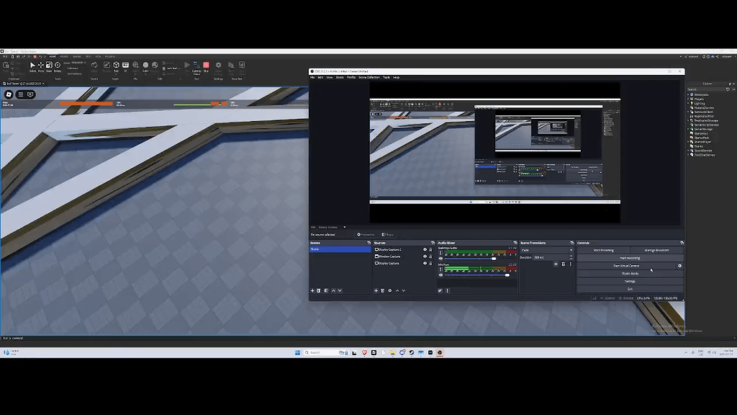Hide the Display Capture 2 source

pos(425,250)
